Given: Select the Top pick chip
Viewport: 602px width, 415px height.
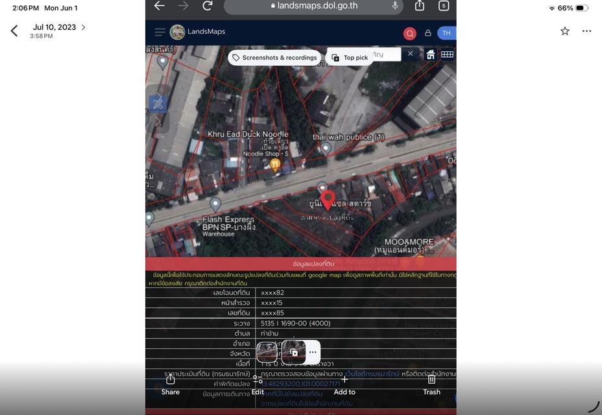Looking at the screenshot, I should pyautogui.click(x=350, y=58).
